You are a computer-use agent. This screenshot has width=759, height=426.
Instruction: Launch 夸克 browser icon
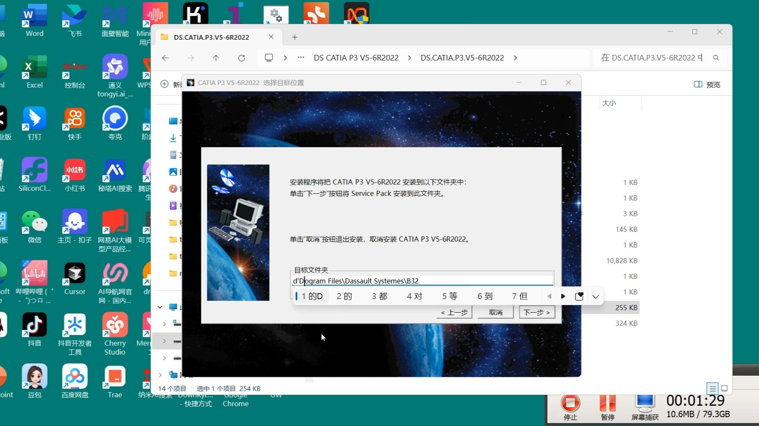(x=115, y=123)
